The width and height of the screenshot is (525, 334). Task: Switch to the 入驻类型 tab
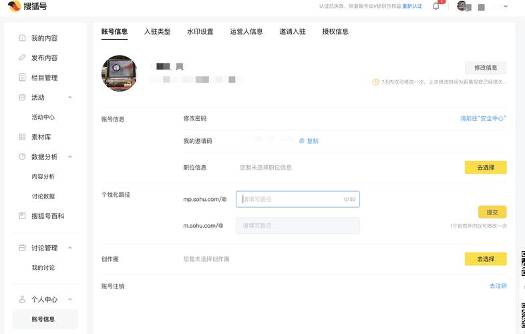[x=158, y=31]
